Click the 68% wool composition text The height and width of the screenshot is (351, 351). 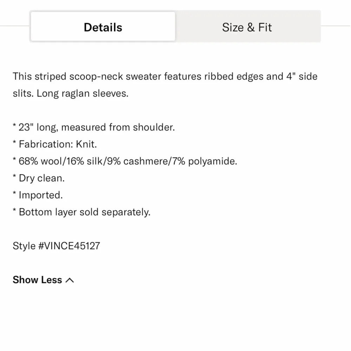(38, 161)
